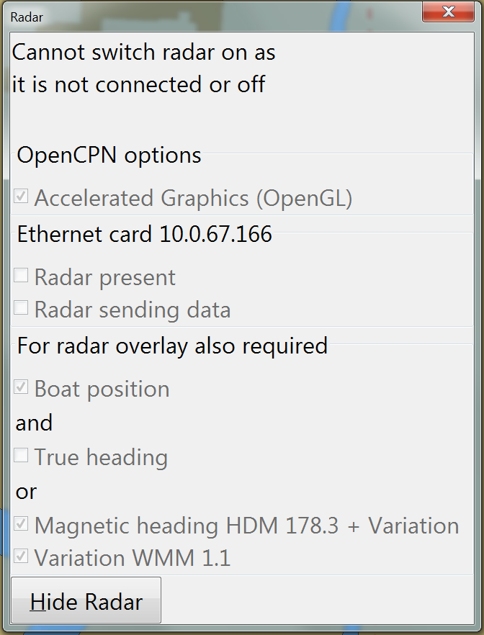Select the 'Cannot switch radar on as' message line
This screenshot has width=484, height=635.
click(144, 53)
